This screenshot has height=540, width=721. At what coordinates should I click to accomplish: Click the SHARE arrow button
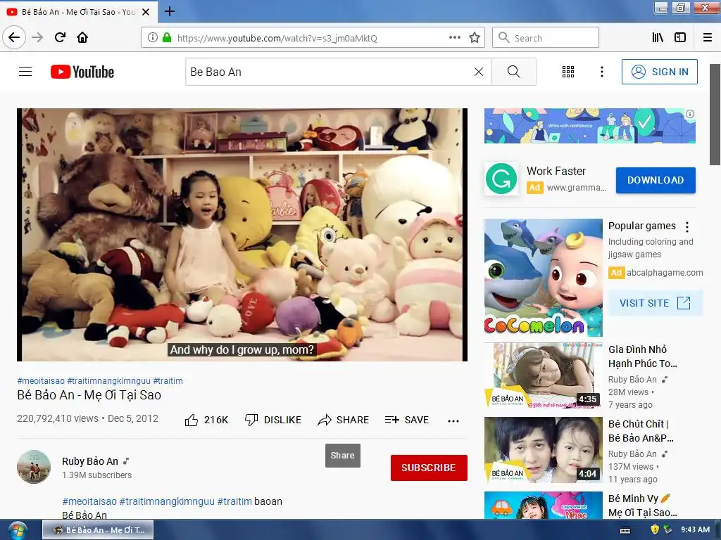click(344, 420)
